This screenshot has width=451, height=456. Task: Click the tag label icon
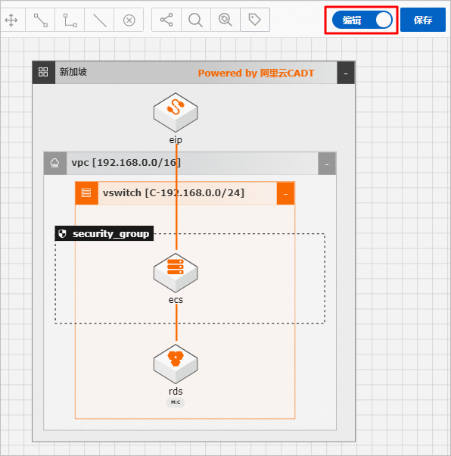[x=254, y=20]
